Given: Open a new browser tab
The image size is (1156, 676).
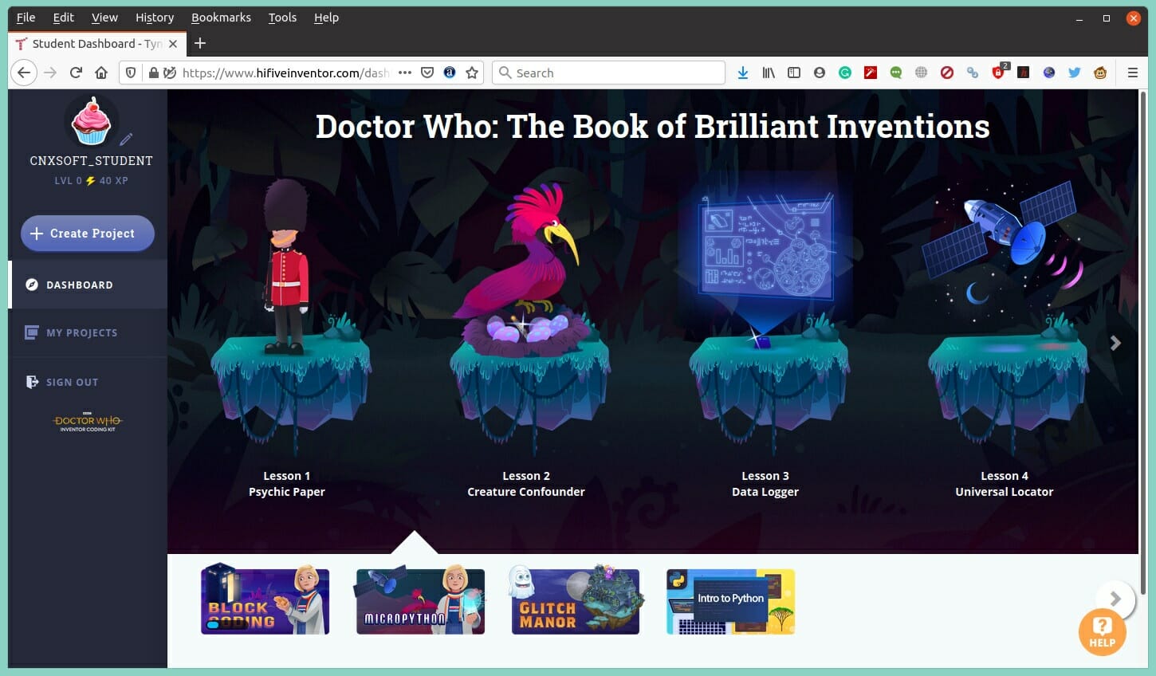Looking at the screenshot, I should [200, 43].
